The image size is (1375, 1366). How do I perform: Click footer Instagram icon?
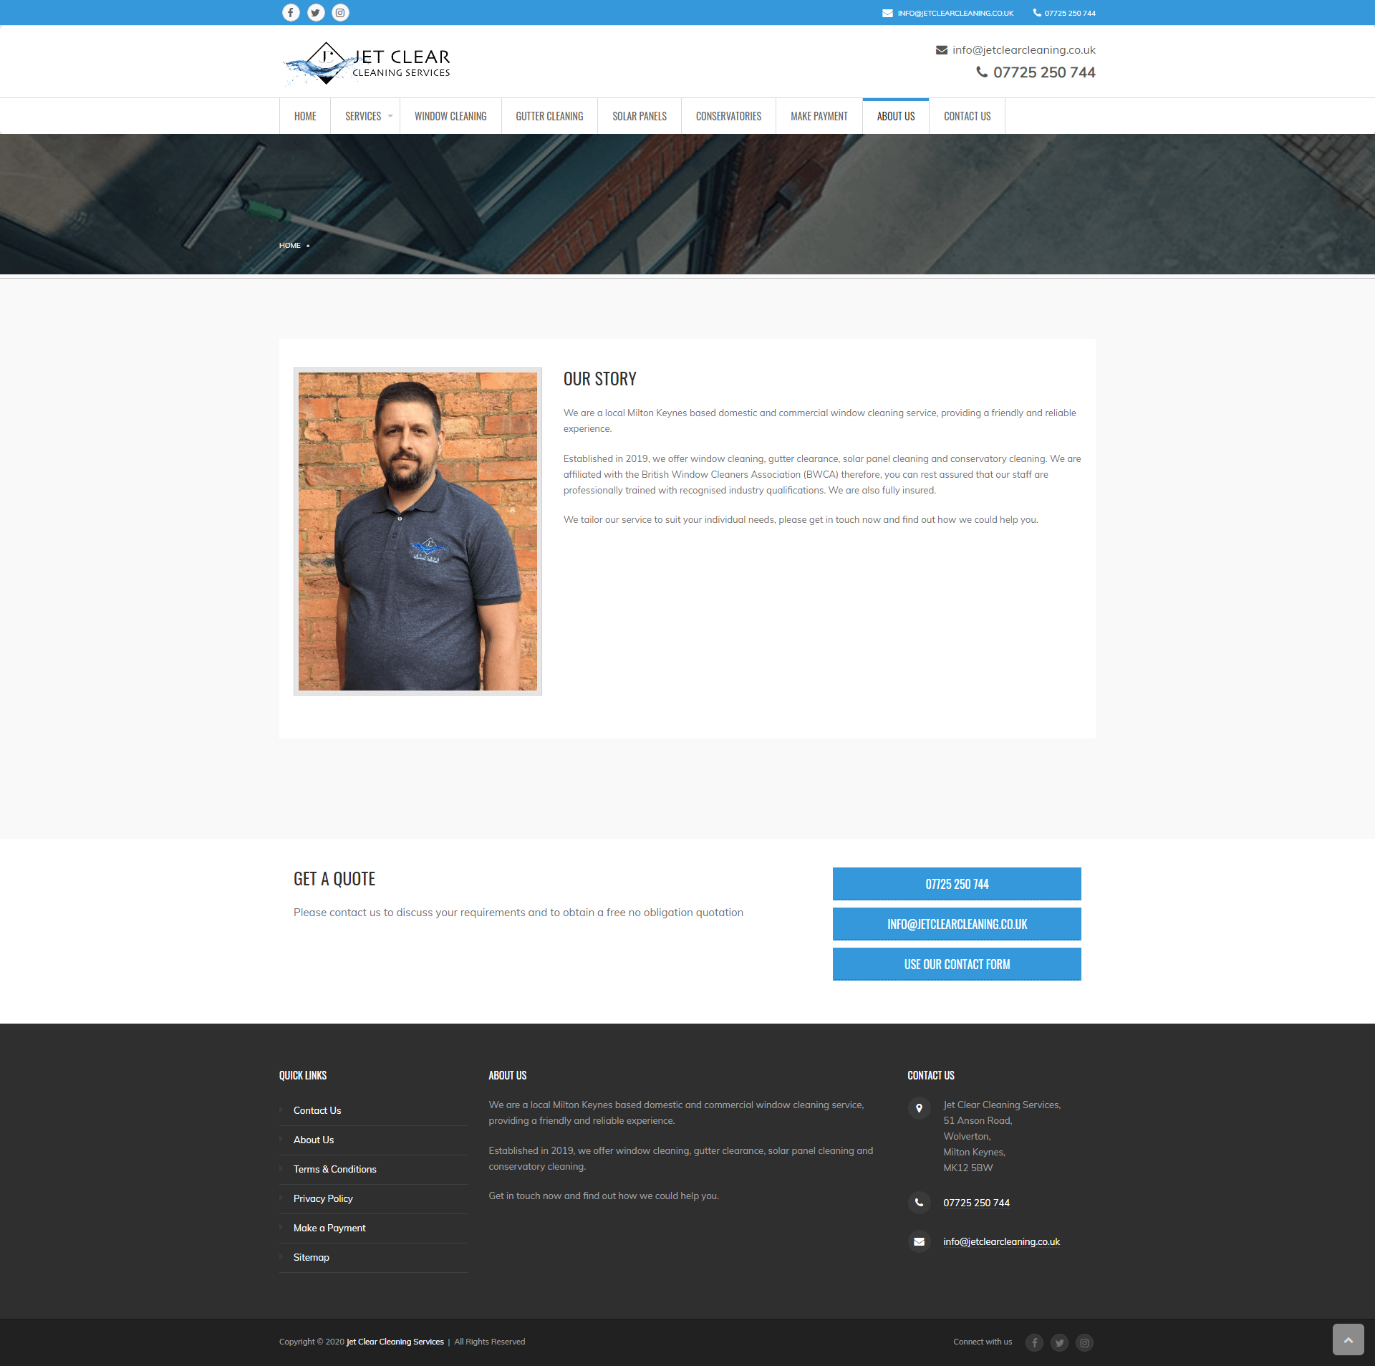(x=1084, y=1342)
